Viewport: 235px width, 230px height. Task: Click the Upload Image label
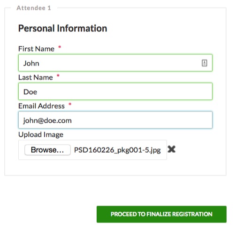[41, 135]
